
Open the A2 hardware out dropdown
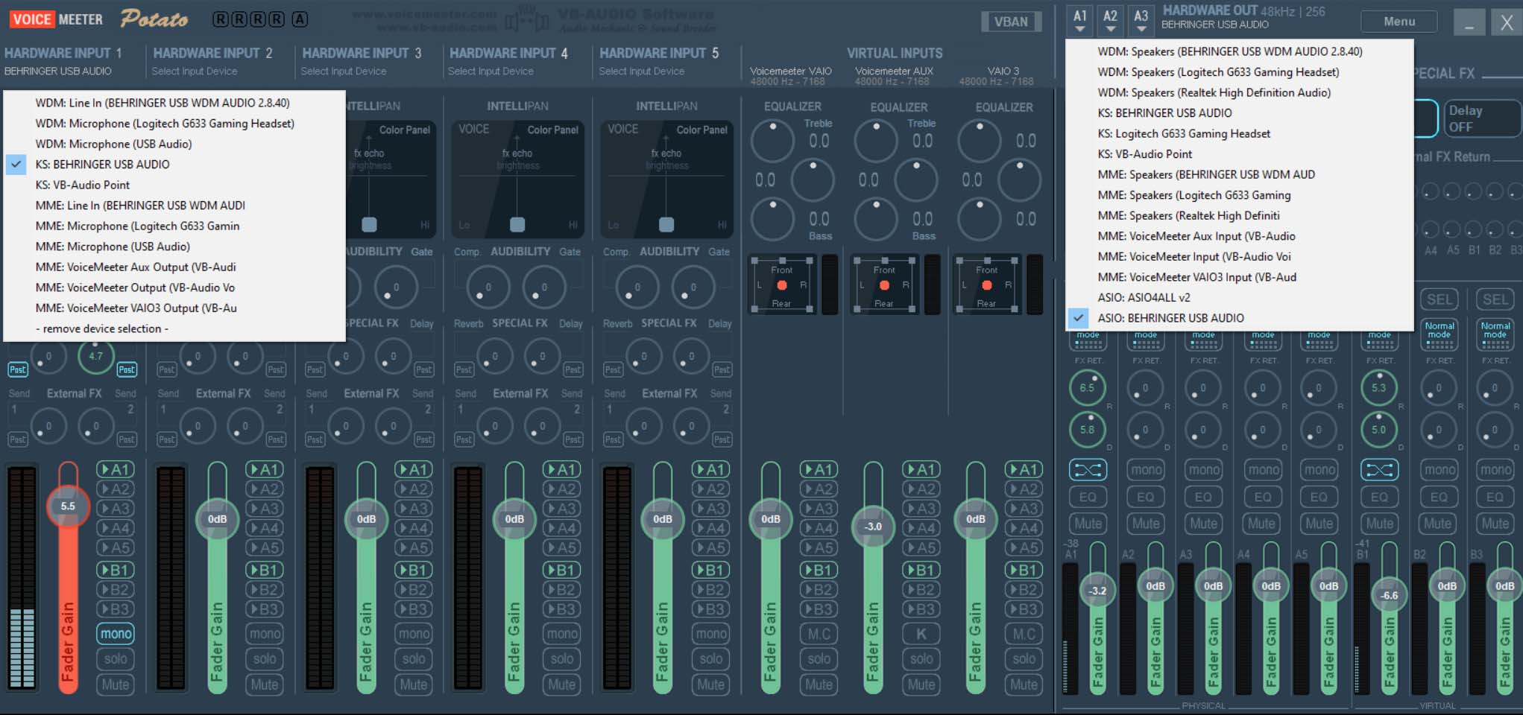(x=1110, y=21)
